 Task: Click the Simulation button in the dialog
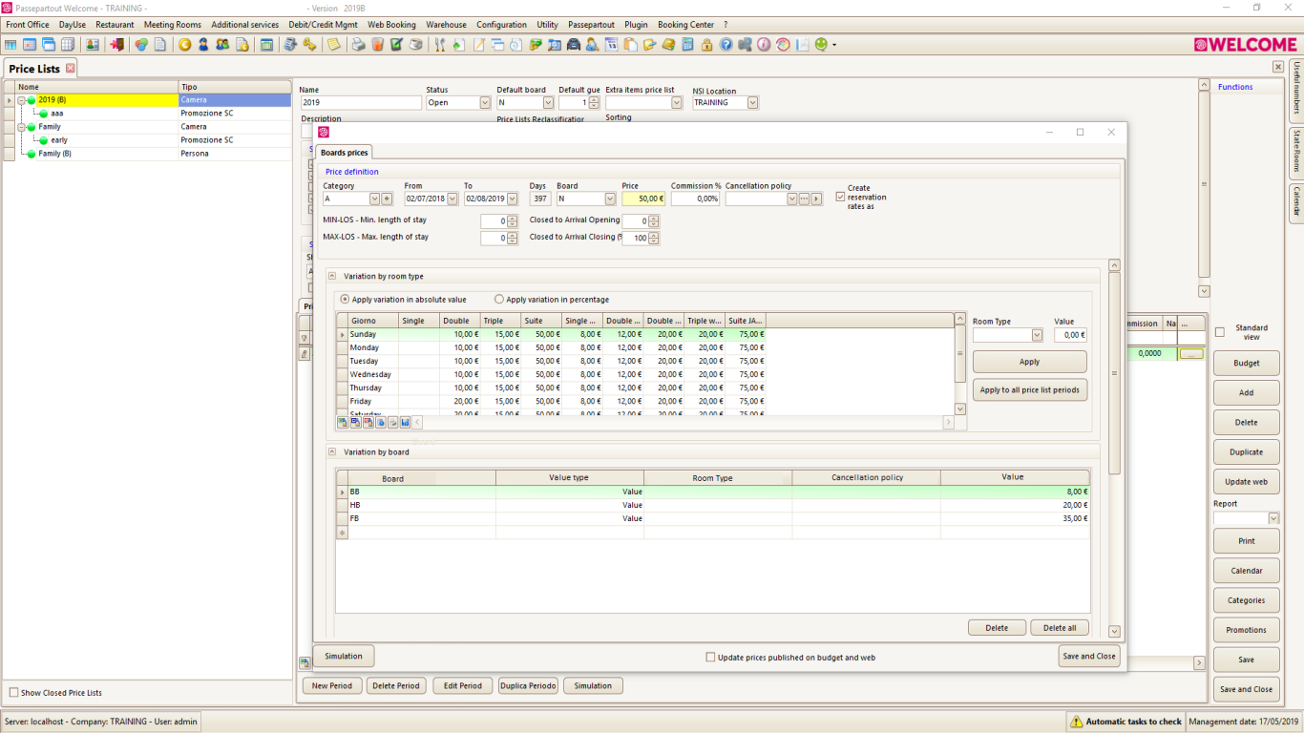pos(344,657)
